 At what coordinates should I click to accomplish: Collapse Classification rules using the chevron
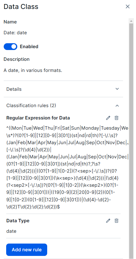click(117, 106)
